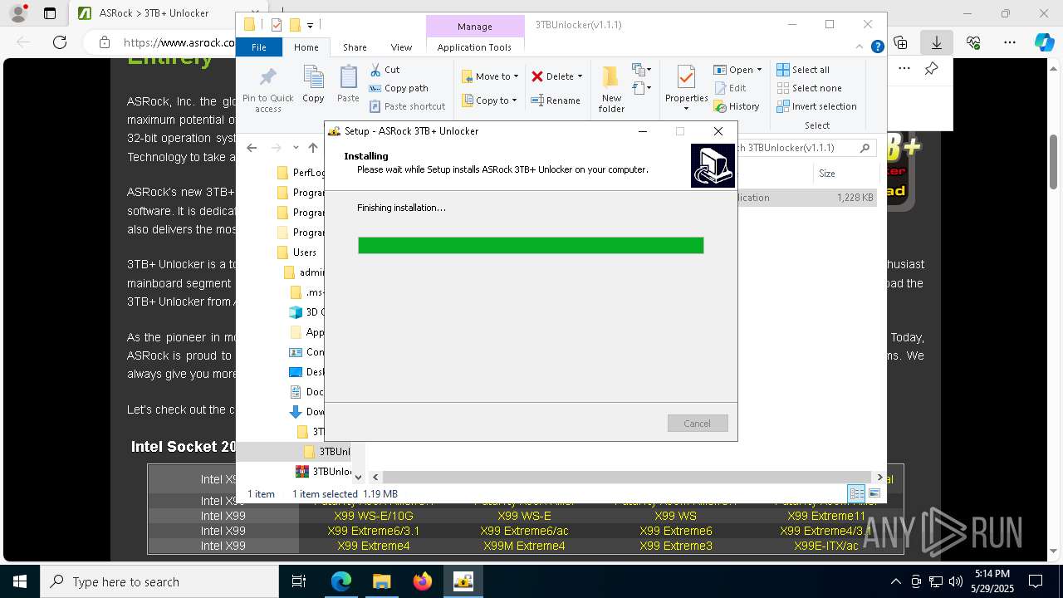This screenshot has width=1063, height=598.
Task: Click horizontal scrollbar right arrow
Action: [x=879, y=477]
